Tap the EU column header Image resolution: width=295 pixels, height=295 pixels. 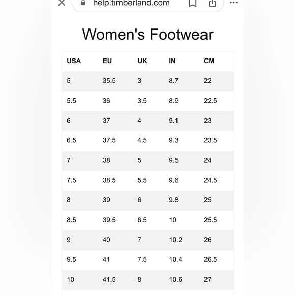[x=107, y=61]
